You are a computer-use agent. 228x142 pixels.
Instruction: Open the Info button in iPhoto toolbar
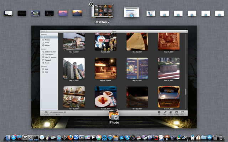[159, 113]
